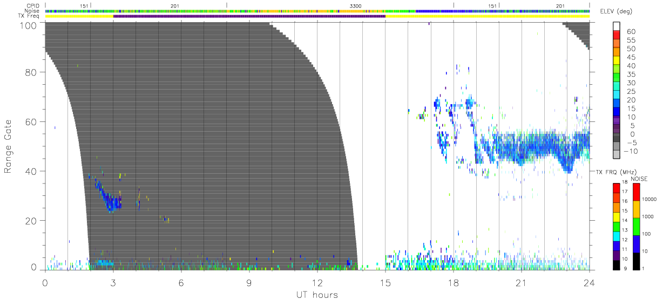This screenshot has height=306, width=663.
Task: Click the "9" tick on UT hours axis
Action: (x=249, y=283)
